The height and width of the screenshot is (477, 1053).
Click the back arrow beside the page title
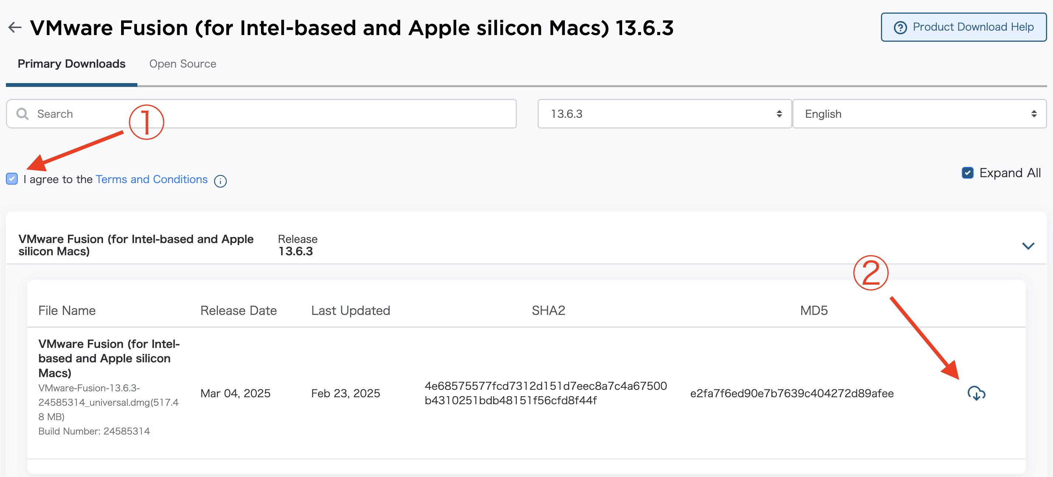tap(15, 28)
